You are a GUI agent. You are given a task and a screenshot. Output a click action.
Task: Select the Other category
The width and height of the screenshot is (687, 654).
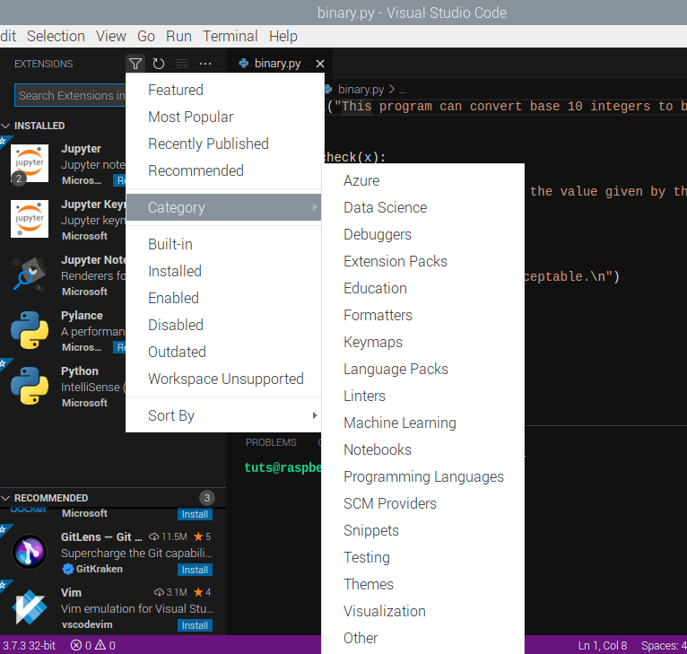(x=422, y=638)
